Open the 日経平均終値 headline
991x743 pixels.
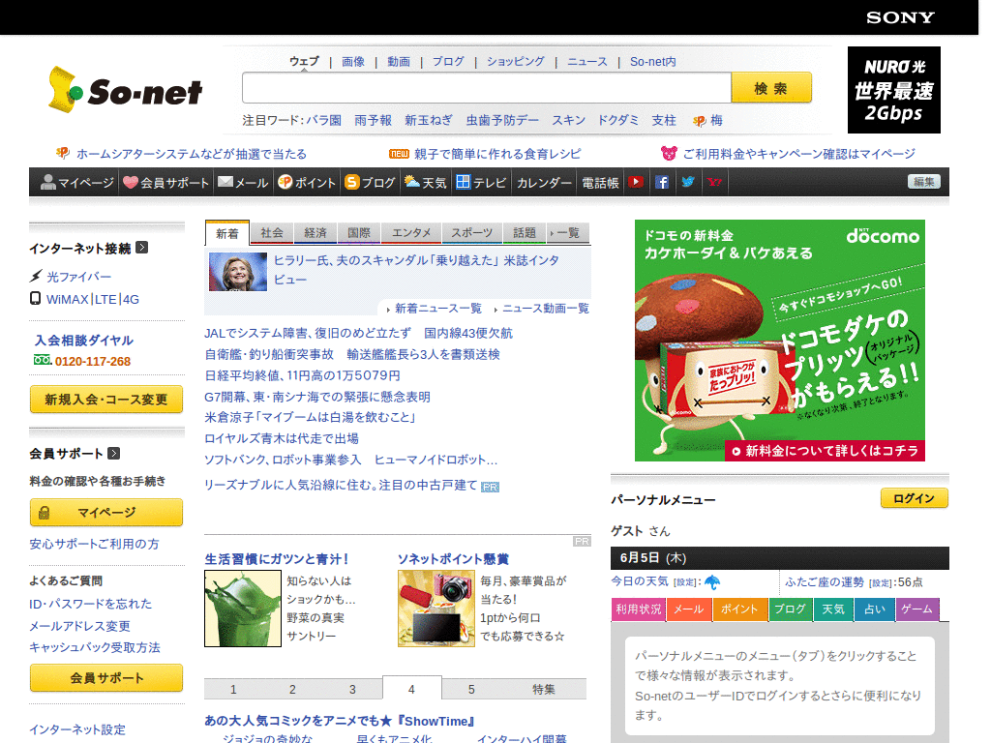(x=302, y=375)
